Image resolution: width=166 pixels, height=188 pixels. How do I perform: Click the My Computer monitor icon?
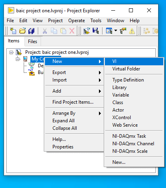tap(25, 59)
